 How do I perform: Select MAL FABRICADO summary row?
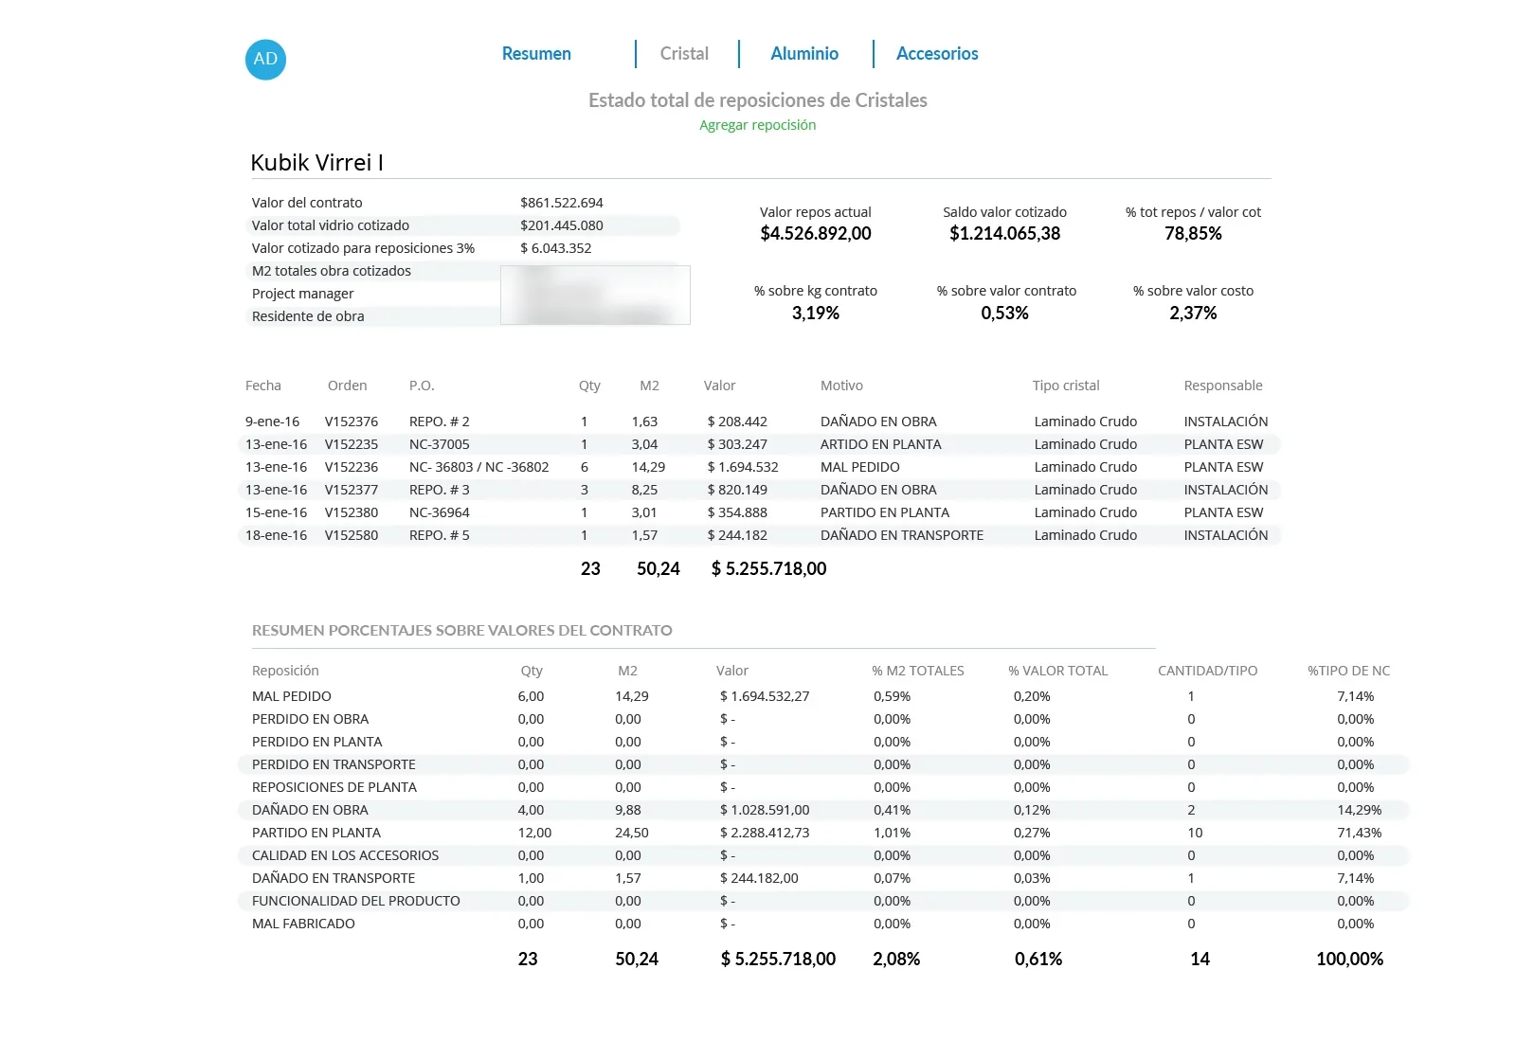[x=823, y=924]
